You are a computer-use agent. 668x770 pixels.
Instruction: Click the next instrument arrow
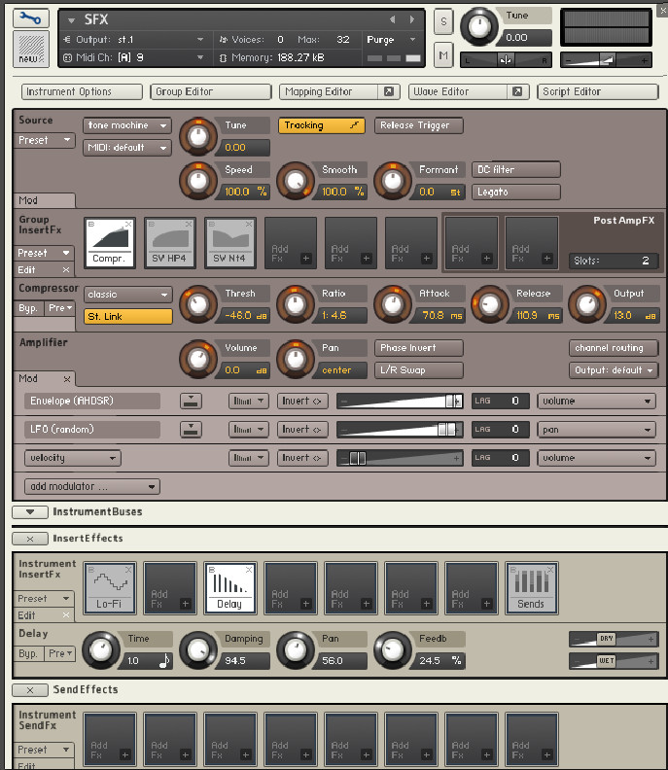point(412,19)
